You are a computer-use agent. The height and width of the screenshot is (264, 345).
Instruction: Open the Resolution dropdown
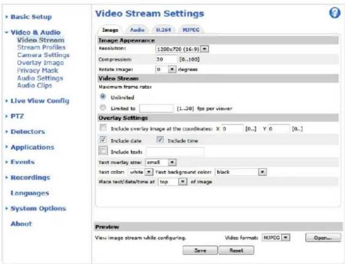pyautogui.click(x=182, y=49)
